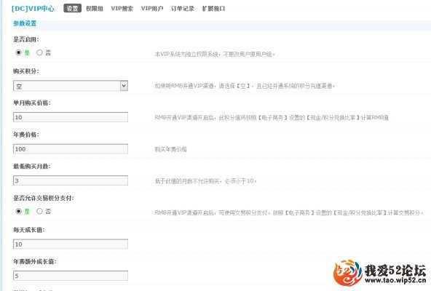The width and height of the screenshot is (431, 291).
Task: Click the 每天成长值 input field
Action: coord(71,244)
